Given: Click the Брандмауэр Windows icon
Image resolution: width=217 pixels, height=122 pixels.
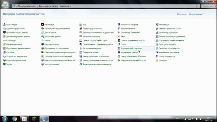Looking at the screenshot, I should (81, 28).
